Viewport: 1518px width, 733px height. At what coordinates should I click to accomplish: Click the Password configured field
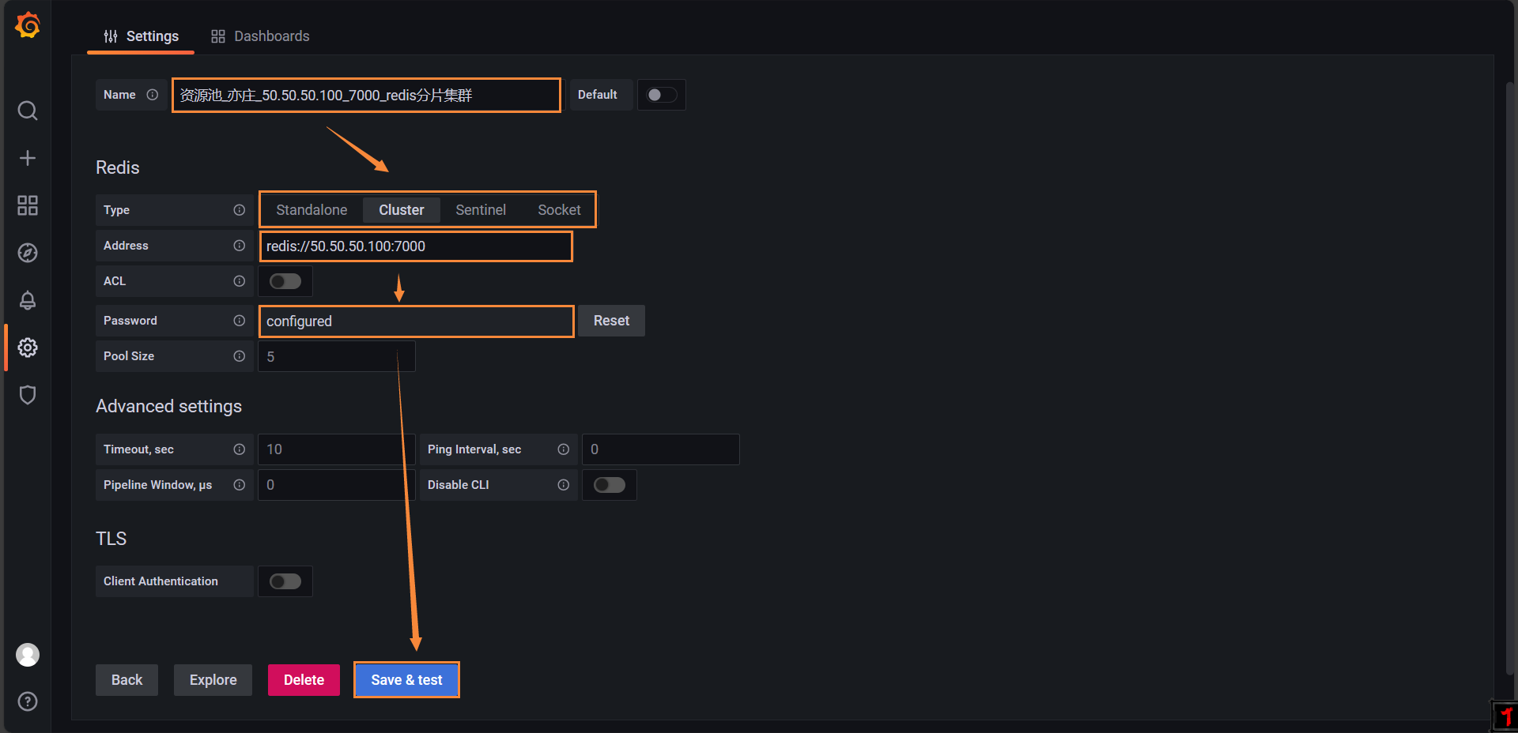tap(416, 321)
